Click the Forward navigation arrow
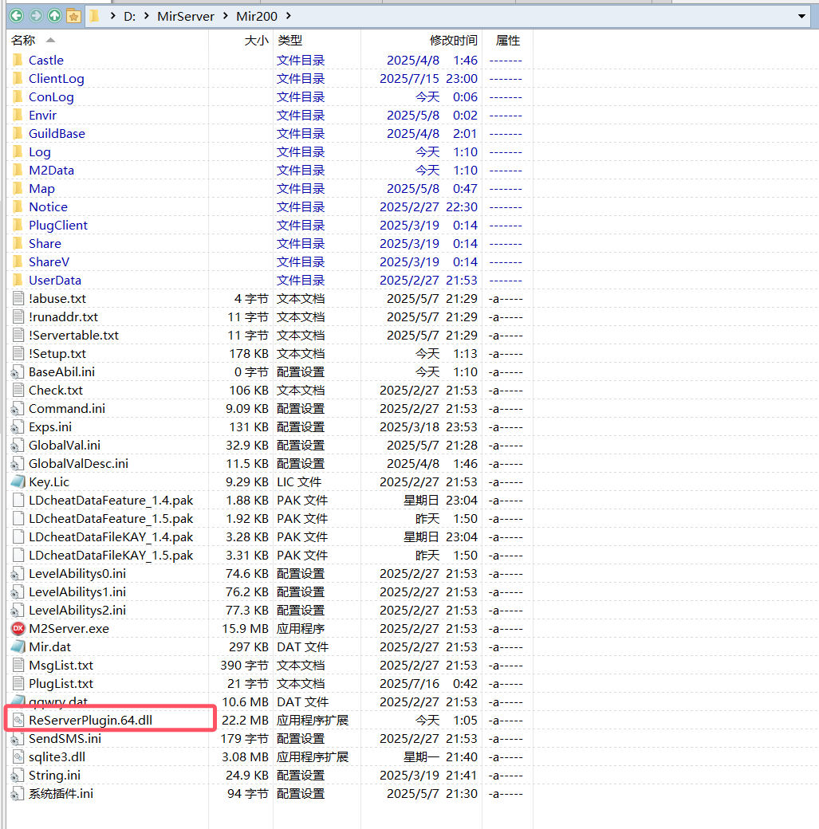 pyautogui.click(x=35, y=16)
